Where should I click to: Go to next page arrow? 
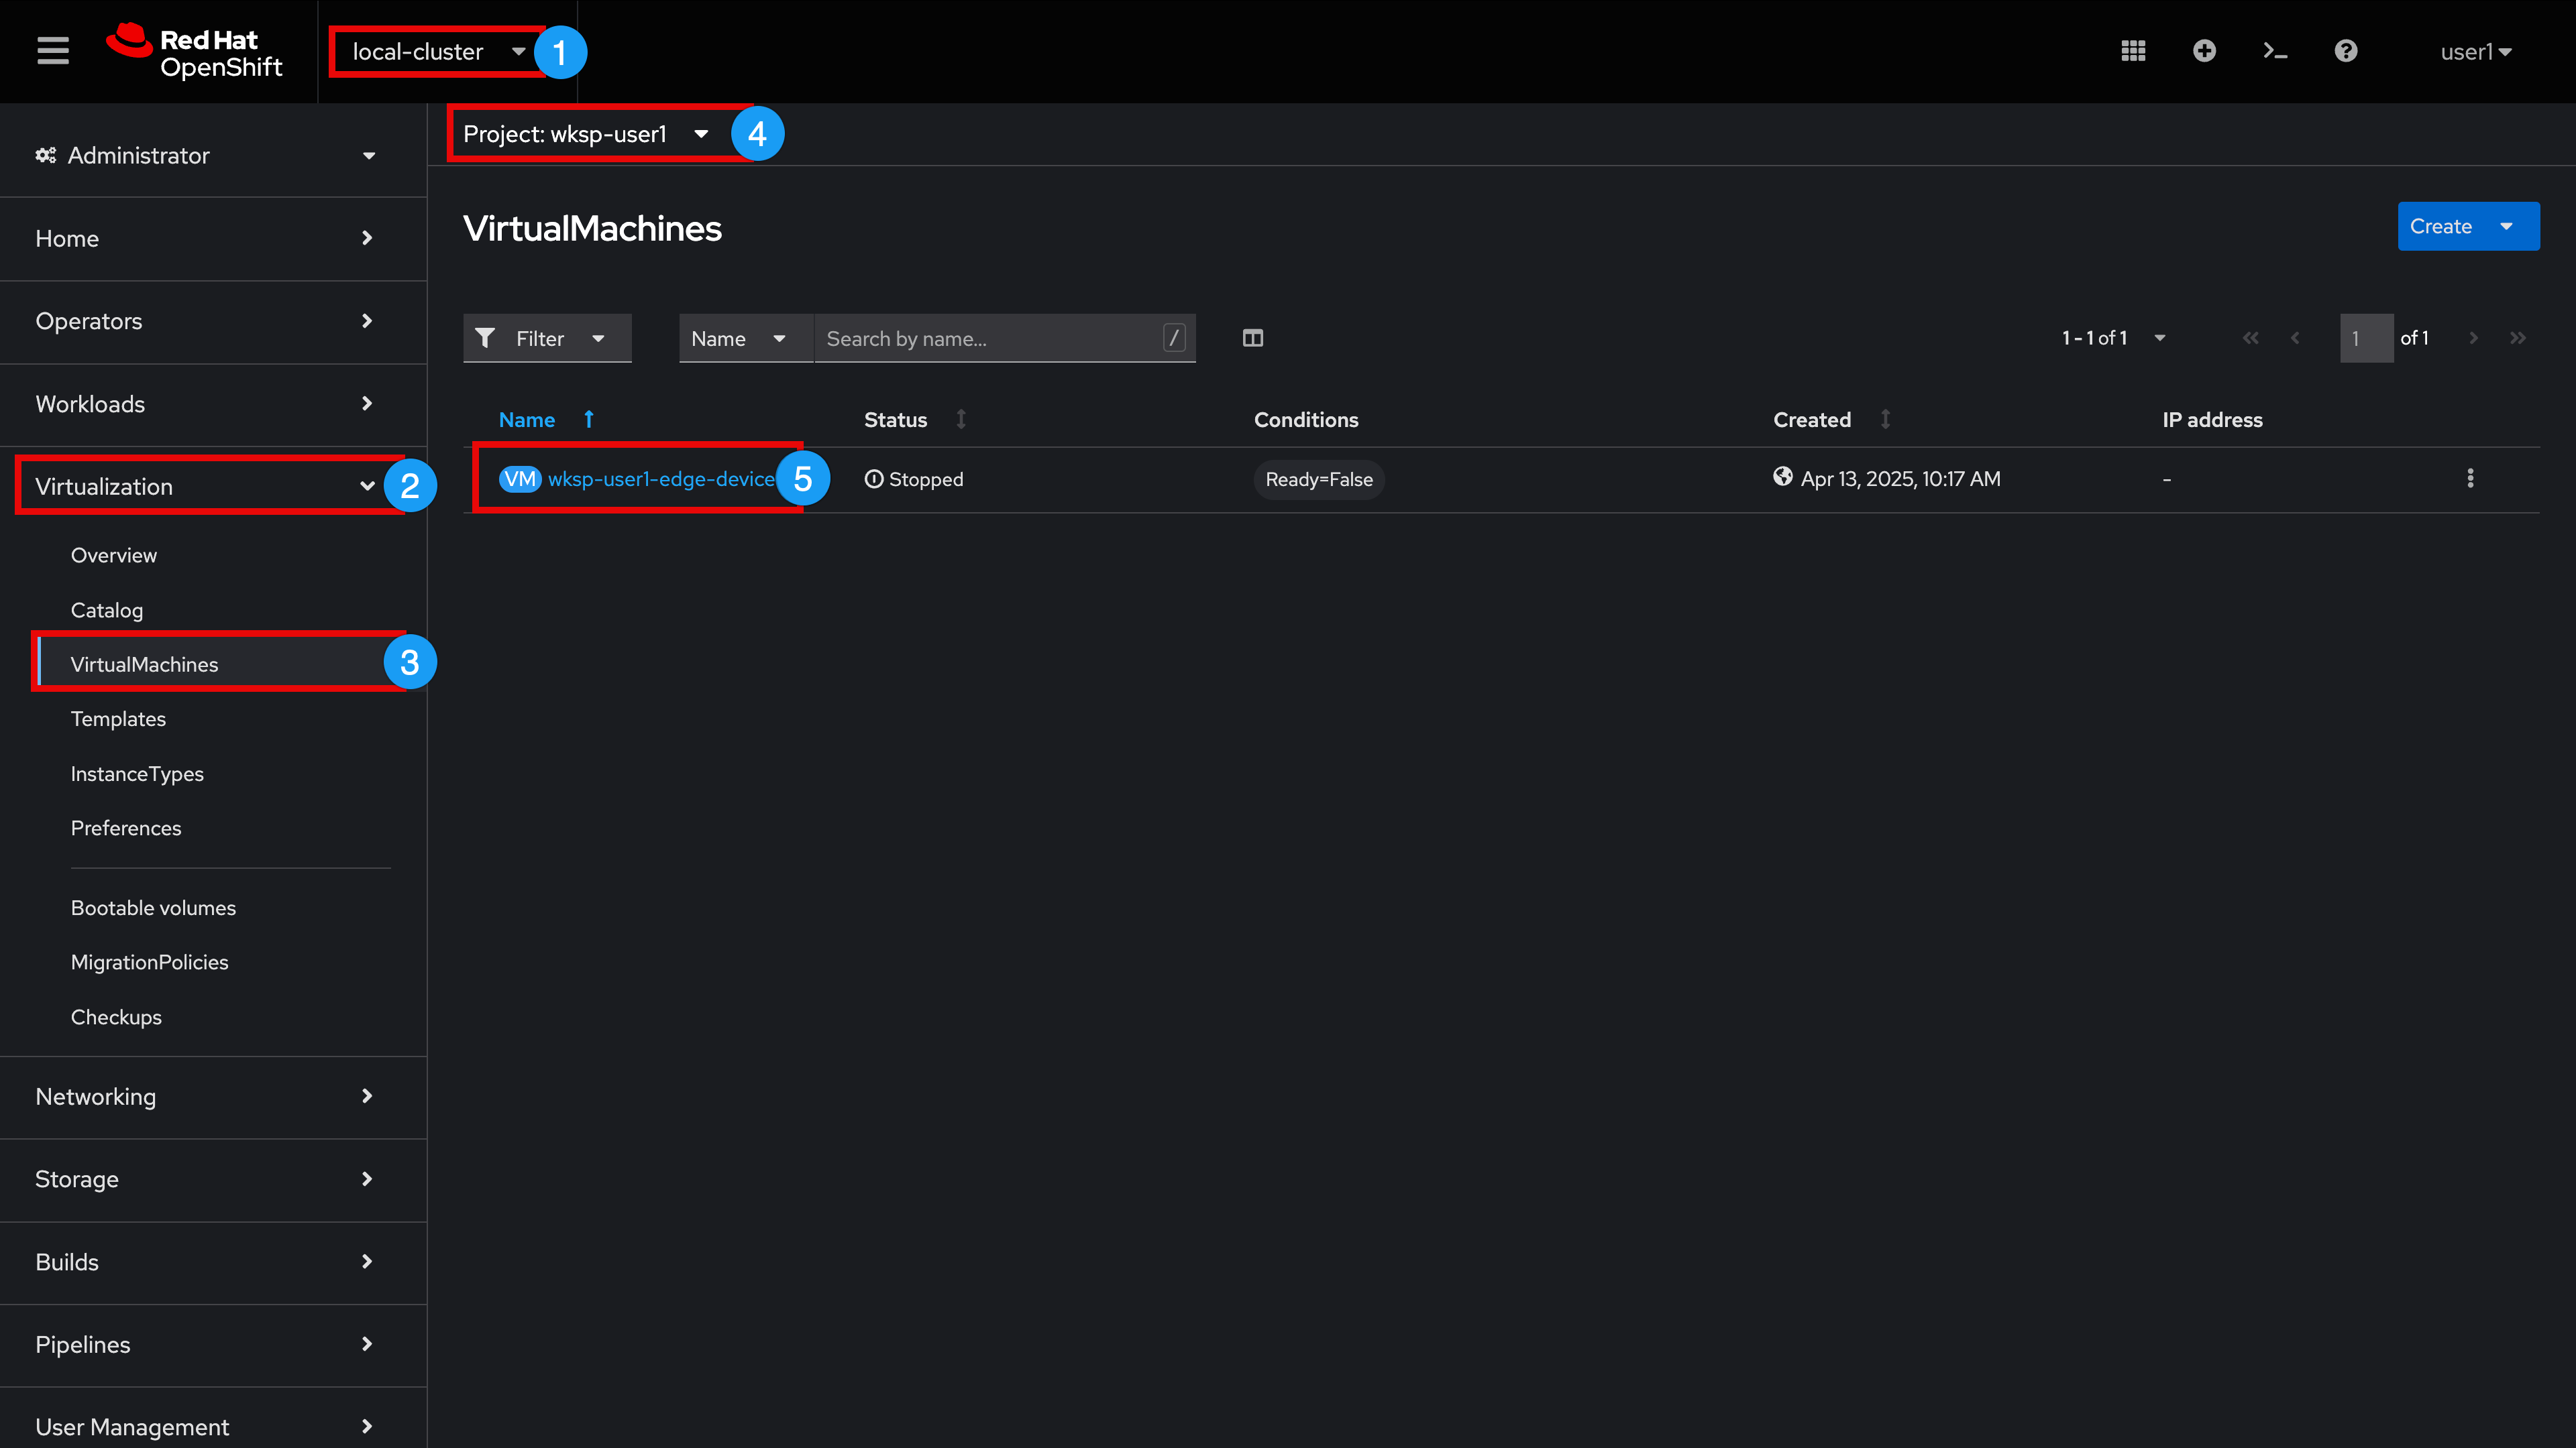point(2473,338)
